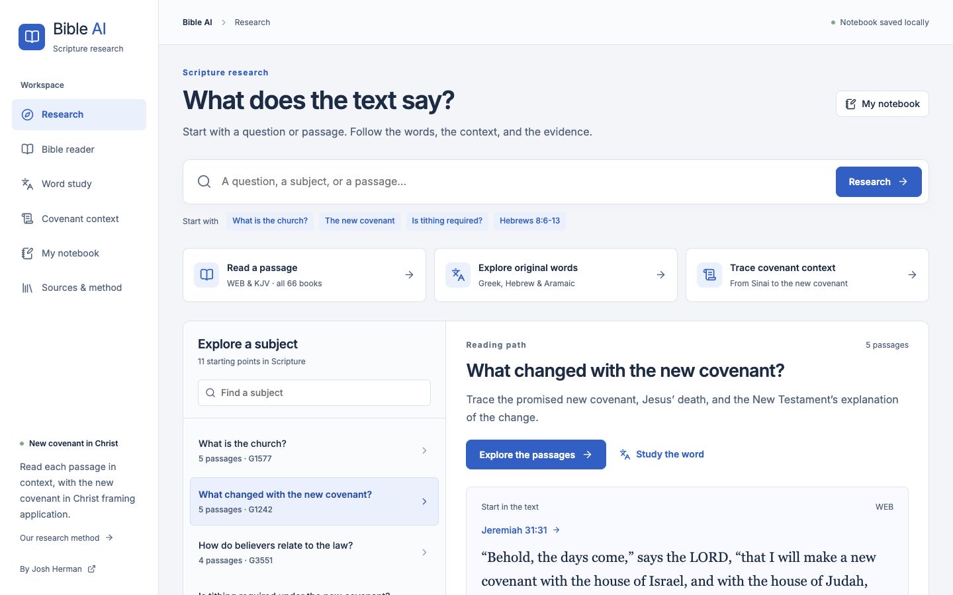Click the translate icon beside Study the word
953x595 pixels.
pos(625,454)
